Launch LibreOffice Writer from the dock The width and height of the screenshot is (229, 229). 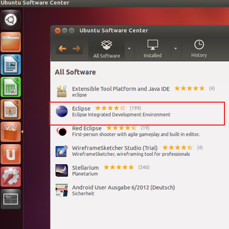click(11, 65)
